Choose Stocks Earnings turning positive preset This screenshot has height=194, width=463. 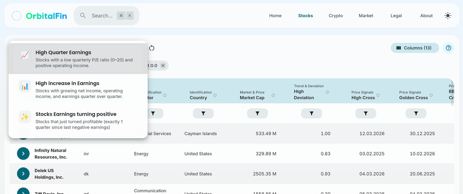point(78,120)
